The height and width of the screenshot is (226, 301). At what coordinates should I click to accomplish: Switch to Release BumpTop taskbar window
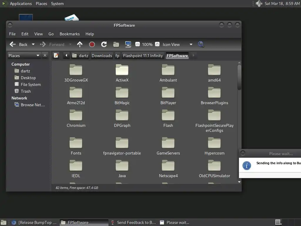34,222
